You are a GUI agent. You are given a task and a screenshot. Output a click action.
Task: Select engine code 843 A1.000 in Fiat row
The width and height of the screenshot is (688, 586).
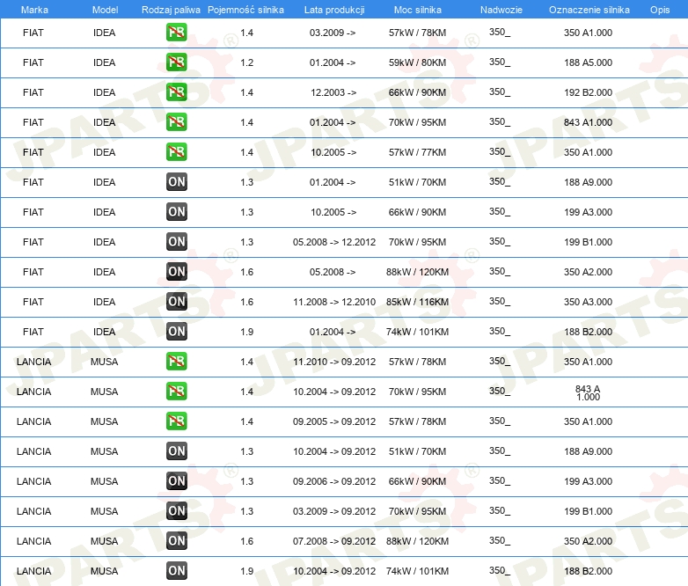coord(588,122)
